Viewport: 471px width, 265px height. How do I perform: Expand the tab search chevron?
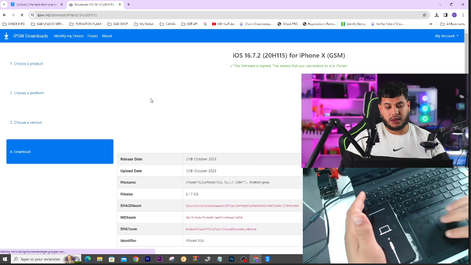[x=4, y=4]
